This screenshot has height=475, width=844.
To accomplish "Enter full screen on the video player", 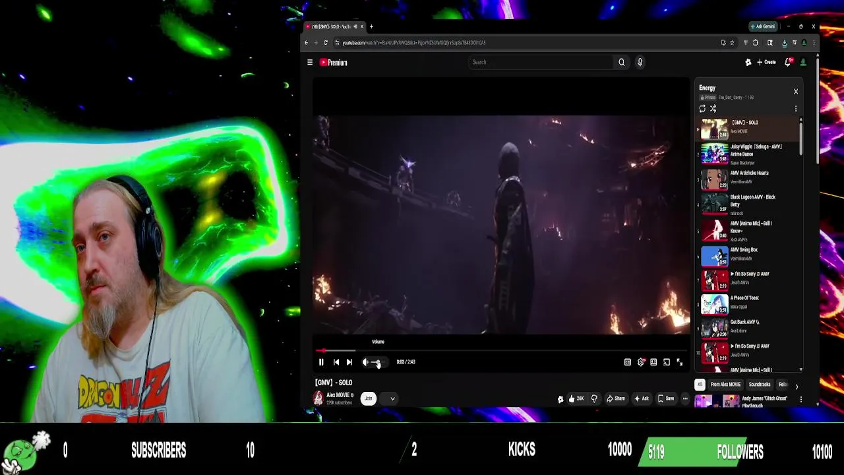I will (x=680, y=362).
